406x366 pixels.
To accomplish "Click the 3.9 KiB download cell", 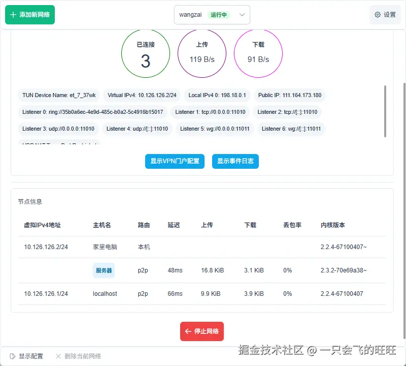I will point(254,294).
